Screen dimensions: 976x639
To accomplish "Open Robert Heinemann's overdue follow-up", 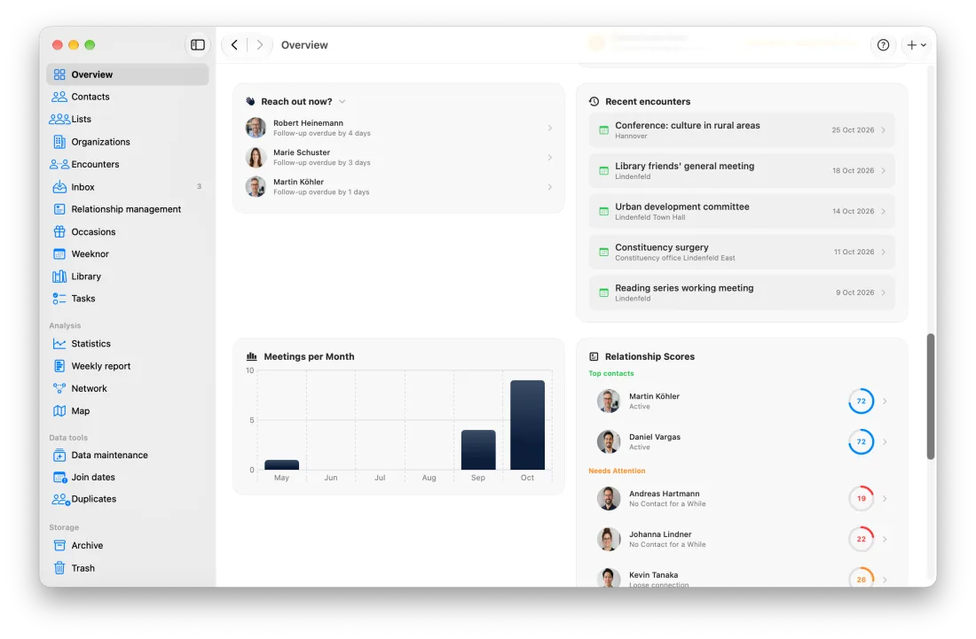I will pyautogui.click(x=399, y=128).
